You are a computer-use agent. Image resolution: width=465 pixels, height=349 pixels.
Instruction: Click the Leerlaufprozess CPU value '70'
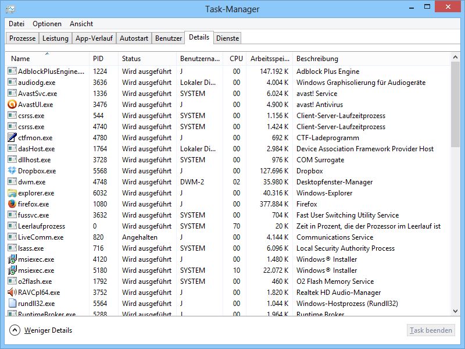(237, 226)
